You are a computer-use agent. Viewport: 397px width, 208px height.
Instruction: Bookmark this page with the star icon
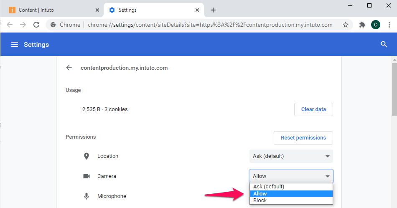coord(345,25)
